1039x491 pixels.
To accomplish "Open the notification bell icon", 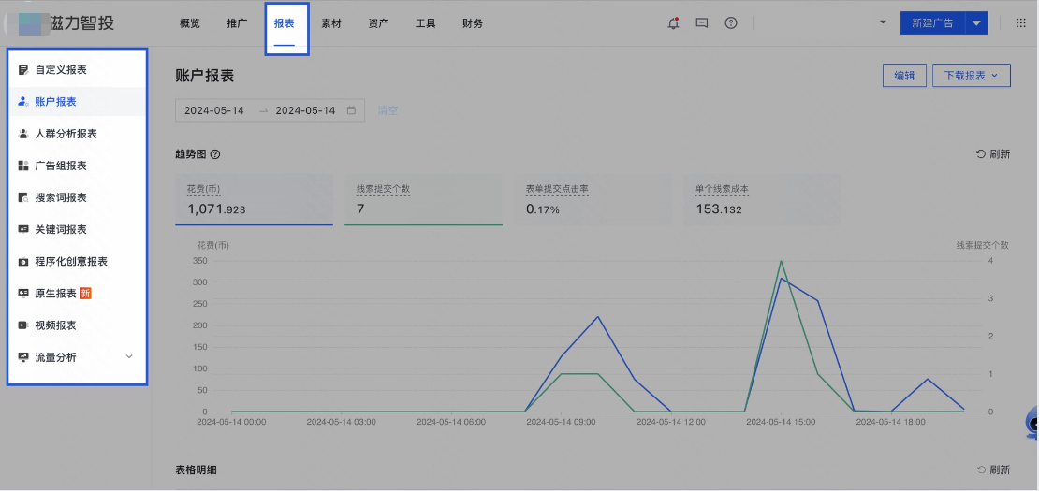I will pos(673,23).
